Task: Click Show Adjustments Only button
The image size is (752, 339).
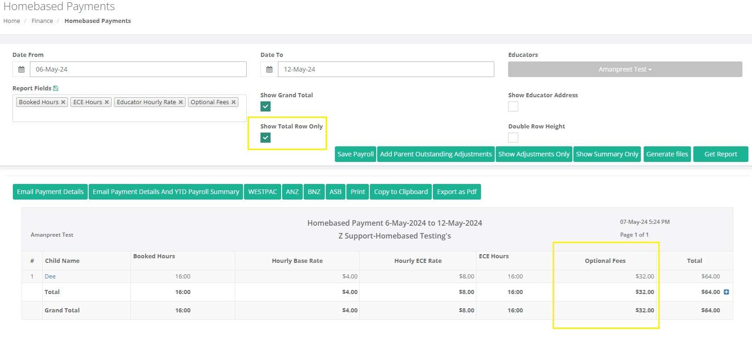Action: click(534, 154)
